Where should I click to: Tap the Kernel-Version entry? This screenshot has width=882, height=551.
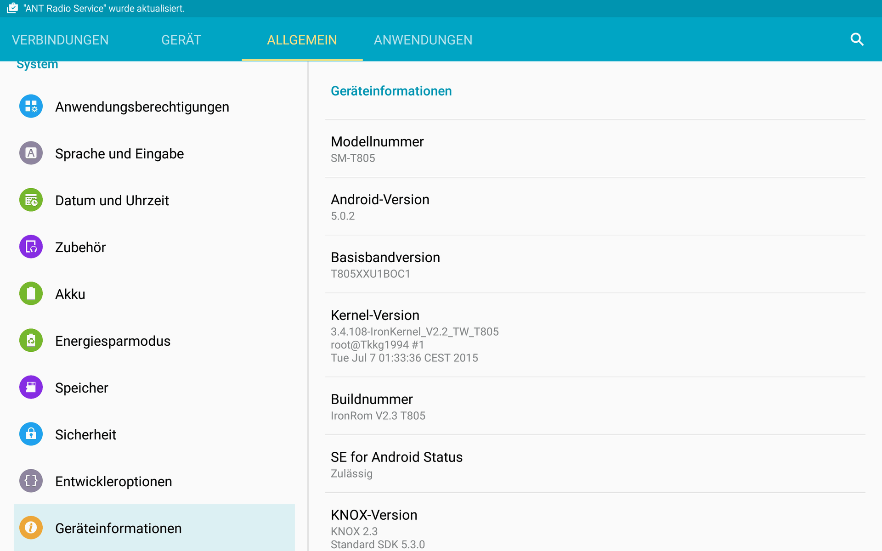[x=595, y=335]
